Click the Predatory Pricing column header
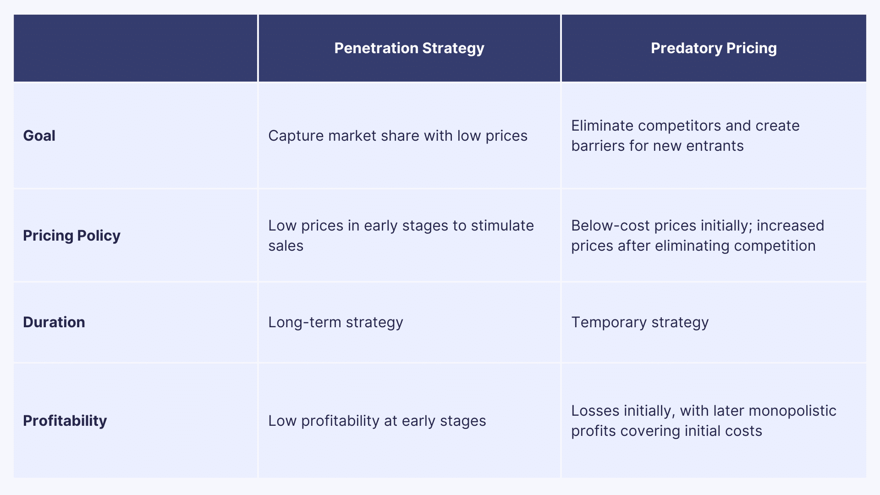This screenshot has height=495, width=880. coord(714,48)
